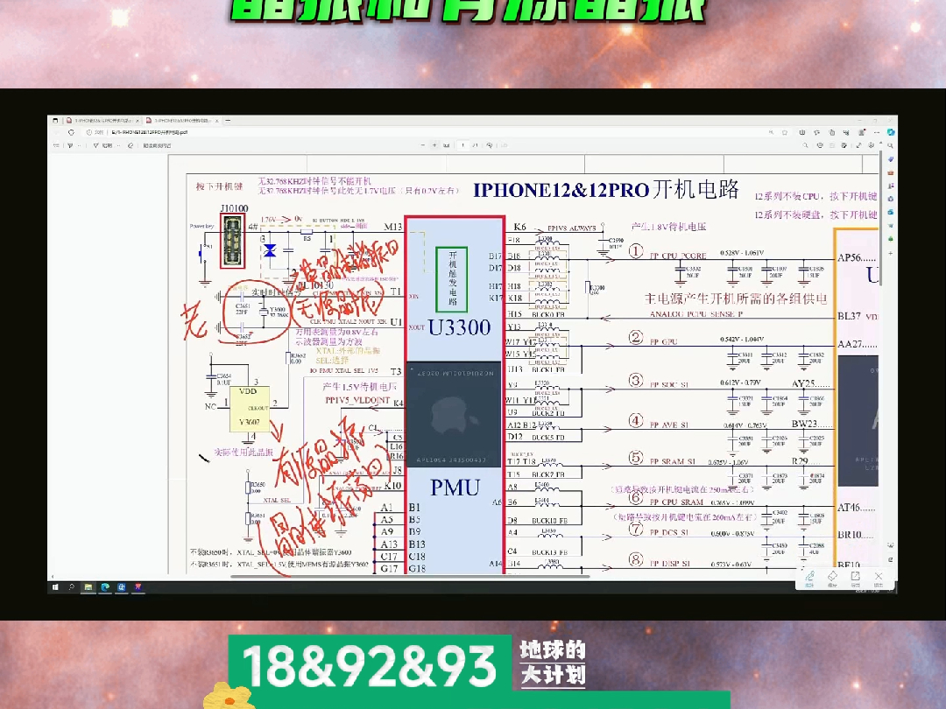
Task: Enter PDF full screen mode
Action: pos(859,145)
